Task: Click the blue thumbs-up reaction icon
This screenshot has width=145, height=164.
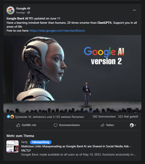Action: (x=9, y=117)
